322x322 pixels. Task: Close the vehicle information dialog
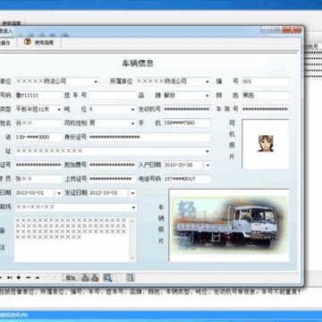click(292, 30)
